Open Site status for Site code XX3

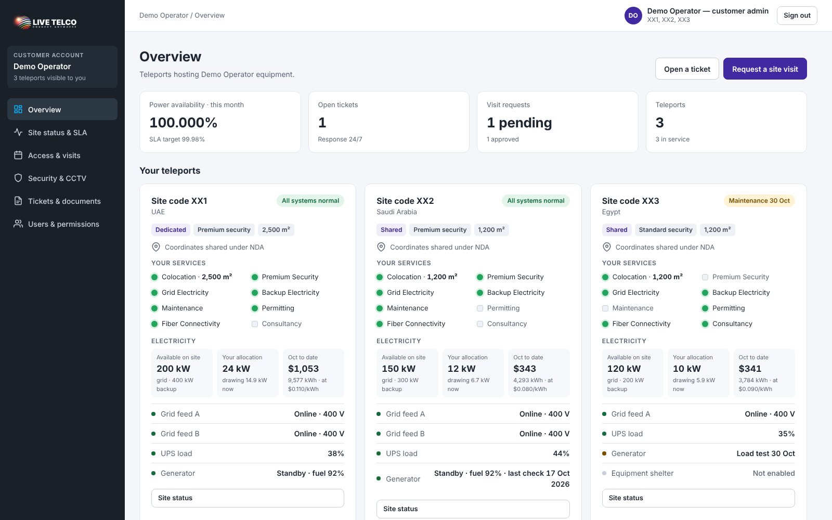[698, 498]
